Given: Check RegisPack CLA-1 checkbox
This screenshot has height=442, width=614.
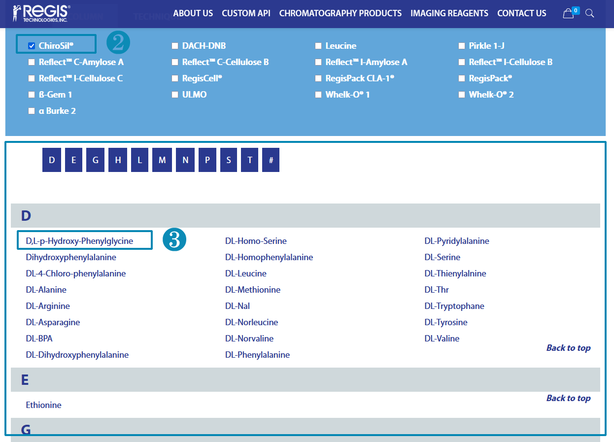Looking at the screenshot, I should point(318,78).
